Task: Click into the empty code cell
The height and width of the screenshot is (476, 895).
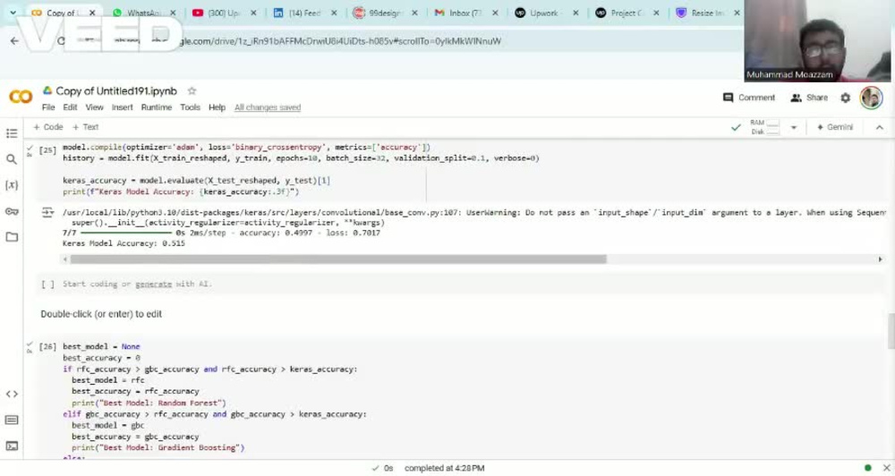Action: tap(463, 284)
